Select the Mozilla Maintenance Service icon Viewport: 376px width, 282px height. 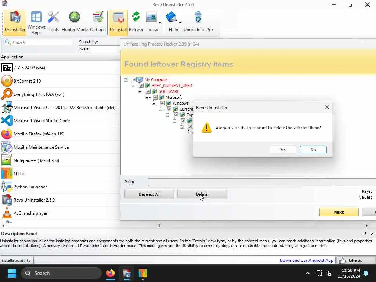point(7,147)
